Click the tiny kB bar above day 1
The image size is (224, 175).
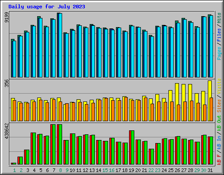(x=14, y=164)
